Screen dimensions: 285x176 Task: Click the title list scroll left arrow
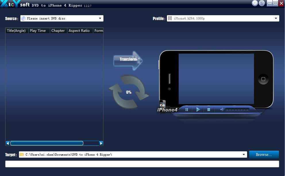point(8,143)
